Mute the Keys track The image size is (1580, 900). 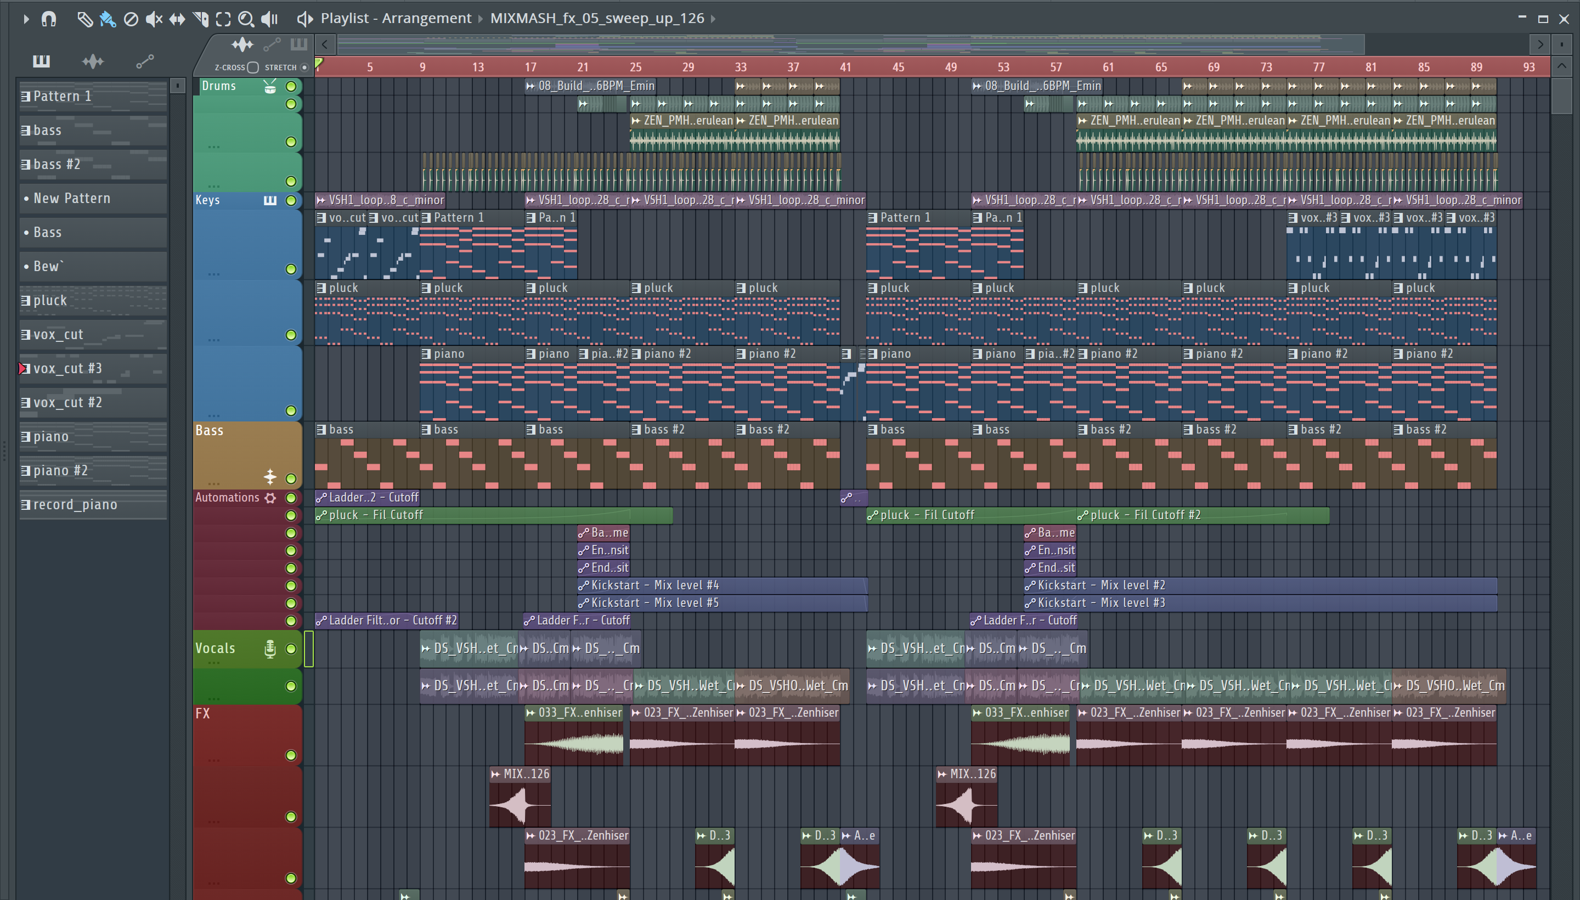click(290, 200)
